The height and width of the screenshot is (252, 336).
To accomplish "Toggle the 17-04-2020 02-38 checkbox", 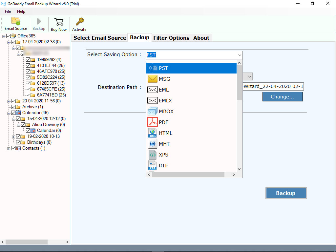I will (x=13, y=42).
